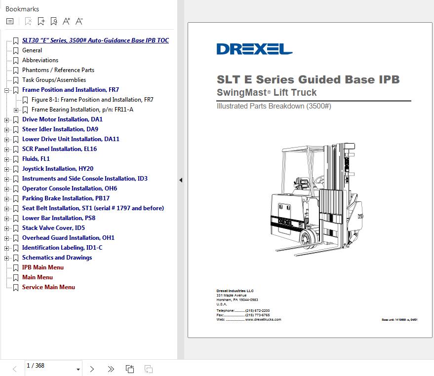Collapse bookmarks pane with side arrow
The width and height of the screenshot is (434, 376).
[181, 180]
